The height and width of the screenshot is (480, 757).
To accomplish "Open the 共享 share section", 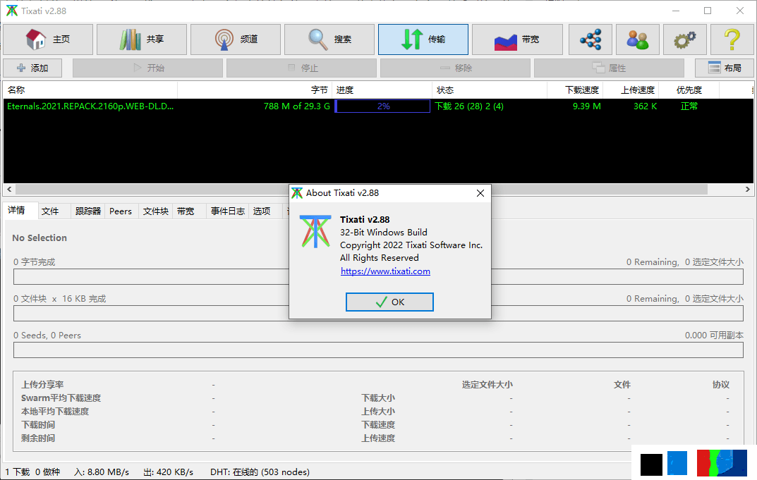I will pyautogui.click(x=142, y=39).
